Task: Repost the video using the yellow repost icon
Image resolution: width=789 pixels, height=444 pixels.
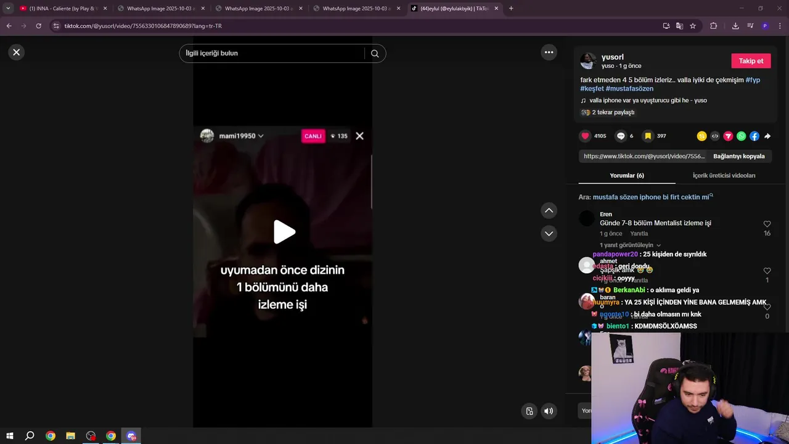Action: click(x=701, y=136)
